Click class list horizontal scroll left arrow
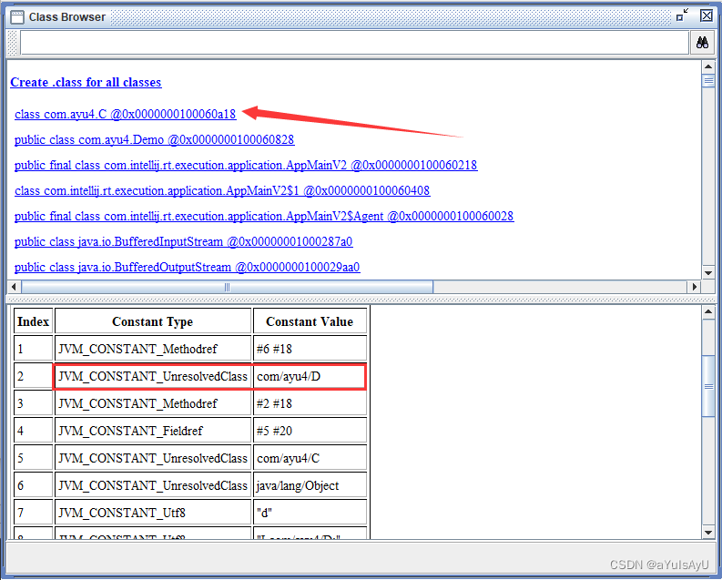This screenshot has width=722, height=580. [14, 287]
